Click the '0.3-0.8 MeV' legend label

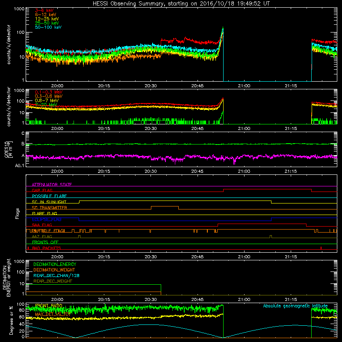[x=49, y=96]
